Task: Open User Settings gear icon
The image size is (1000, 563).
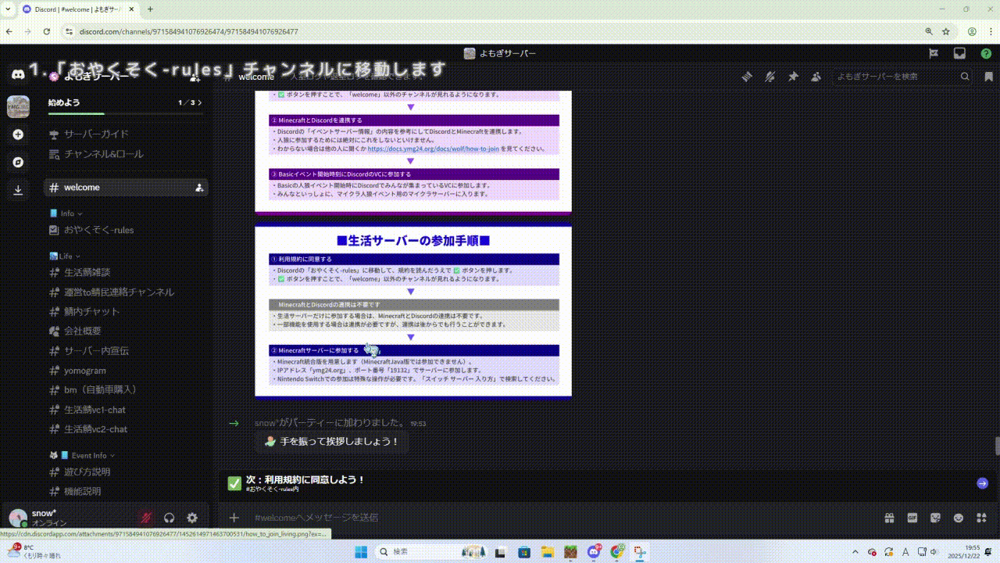Action: click(192, 518)
